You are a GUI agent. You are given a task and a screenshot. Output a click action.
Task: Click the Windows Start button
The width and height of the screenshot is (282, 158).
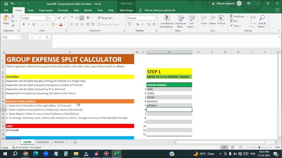(x=5, y=154)
